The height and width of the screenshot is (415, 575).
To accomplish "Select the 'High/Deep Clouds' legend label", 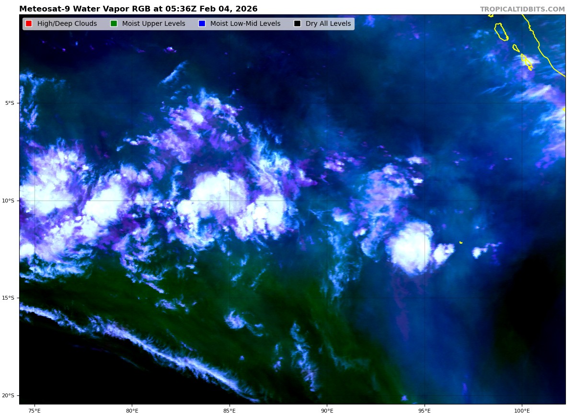I will pyautogui.click(x=67, y=24).
